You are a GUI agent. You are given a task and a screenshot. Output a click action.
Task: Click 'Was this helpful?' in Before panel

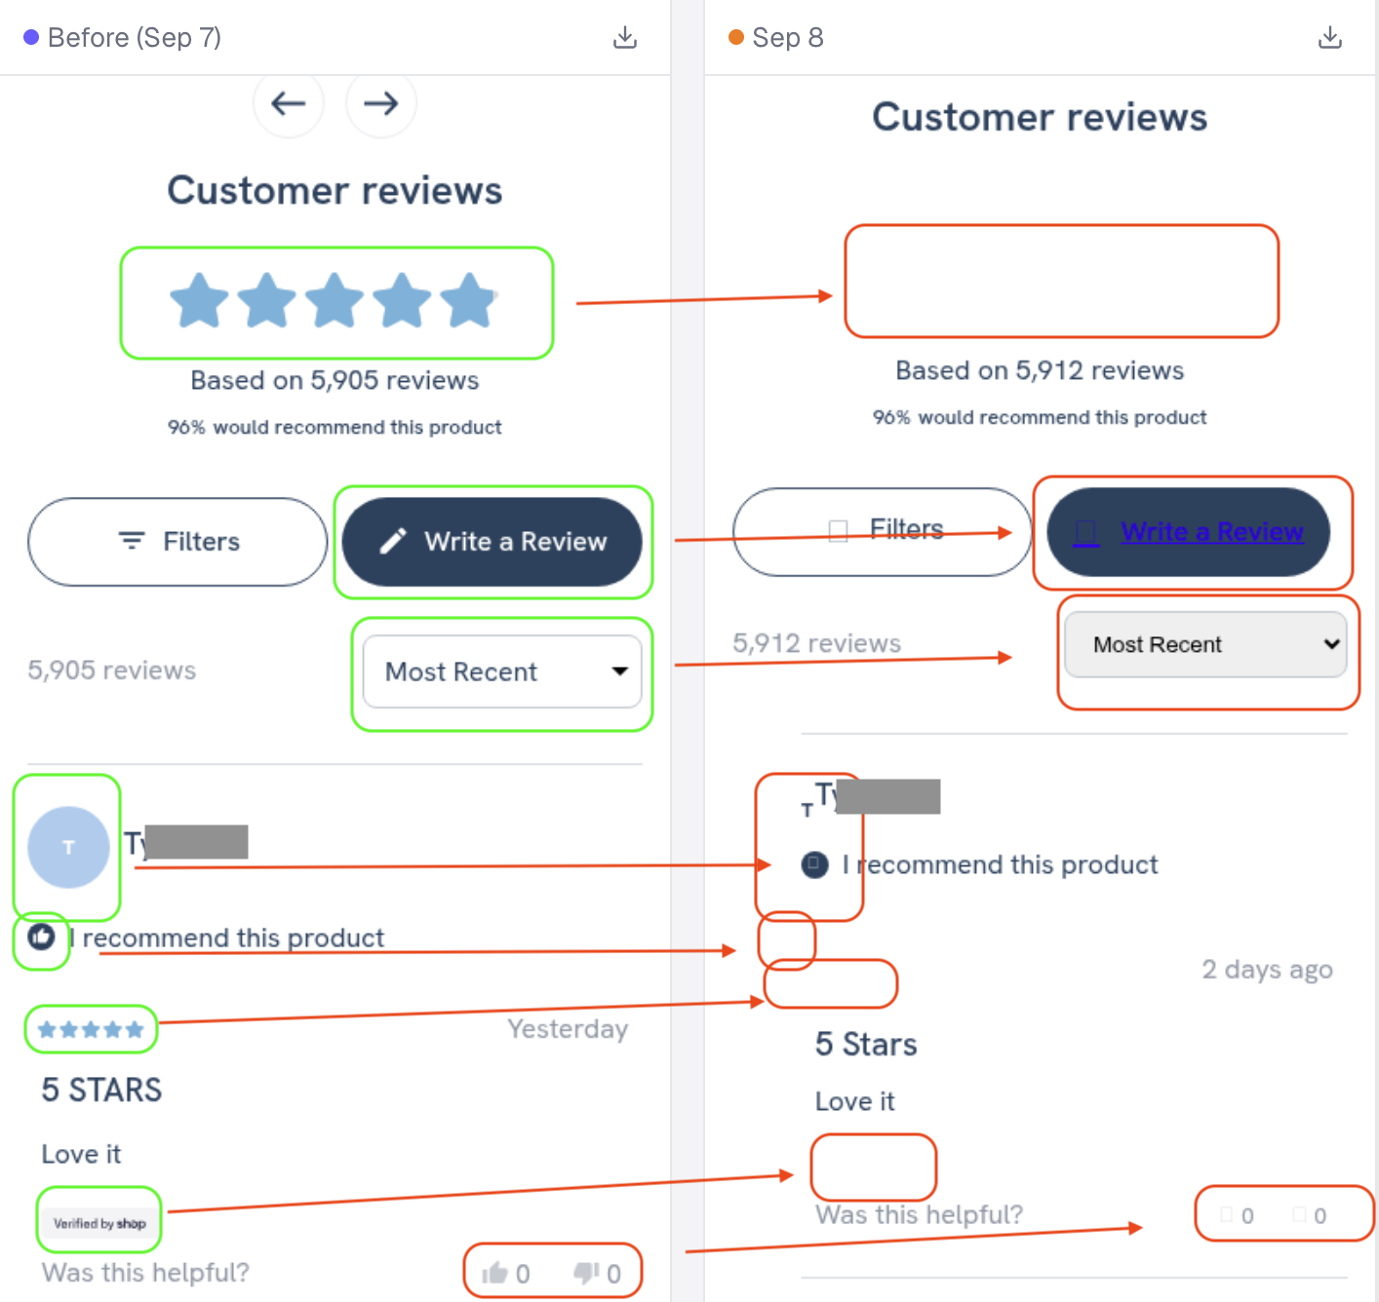(145, 1273)
